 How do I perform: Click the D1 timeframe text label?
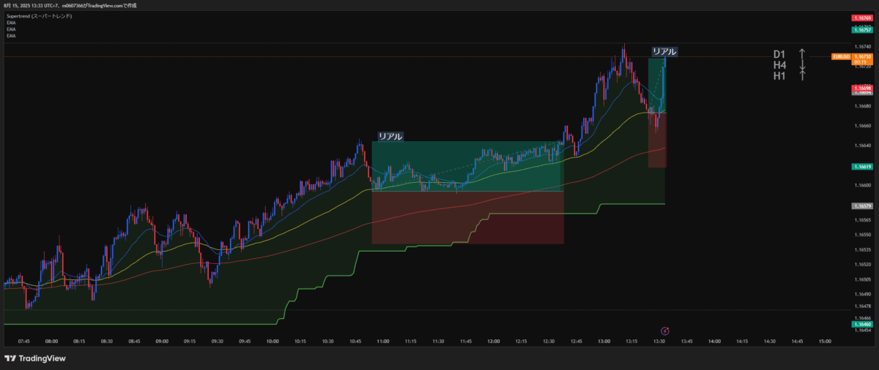(x=779, y=54)
